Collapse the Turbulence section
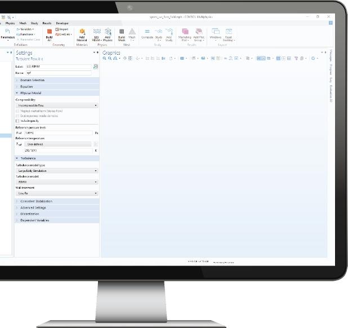Image resolution: width=348 pixels, height=328 pixels. [57, 158]
